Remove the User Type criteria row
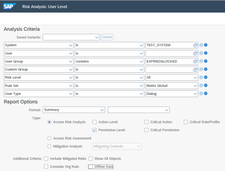The width and height of the screenshot is (225, 171). point(206,93)
